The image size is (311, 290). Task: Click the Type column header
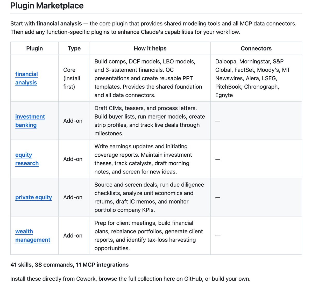tap(74, 48)
